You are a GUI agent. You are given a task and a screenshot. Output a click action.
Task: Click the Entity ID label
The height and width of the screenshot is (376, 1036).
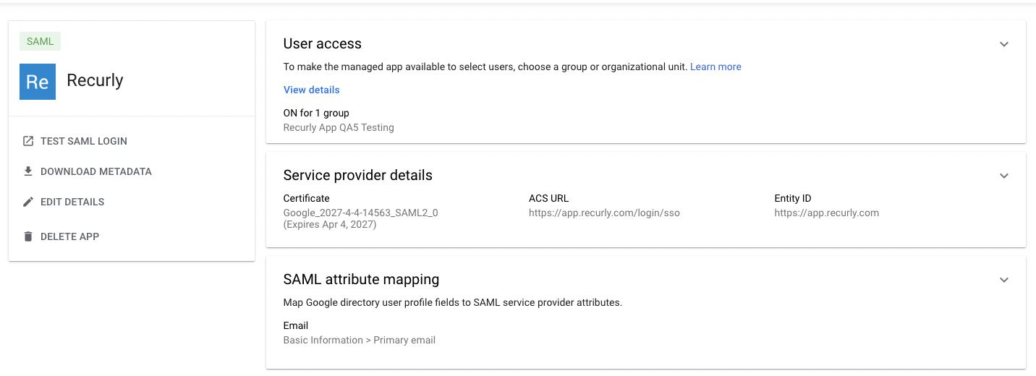tap(793, 198)
